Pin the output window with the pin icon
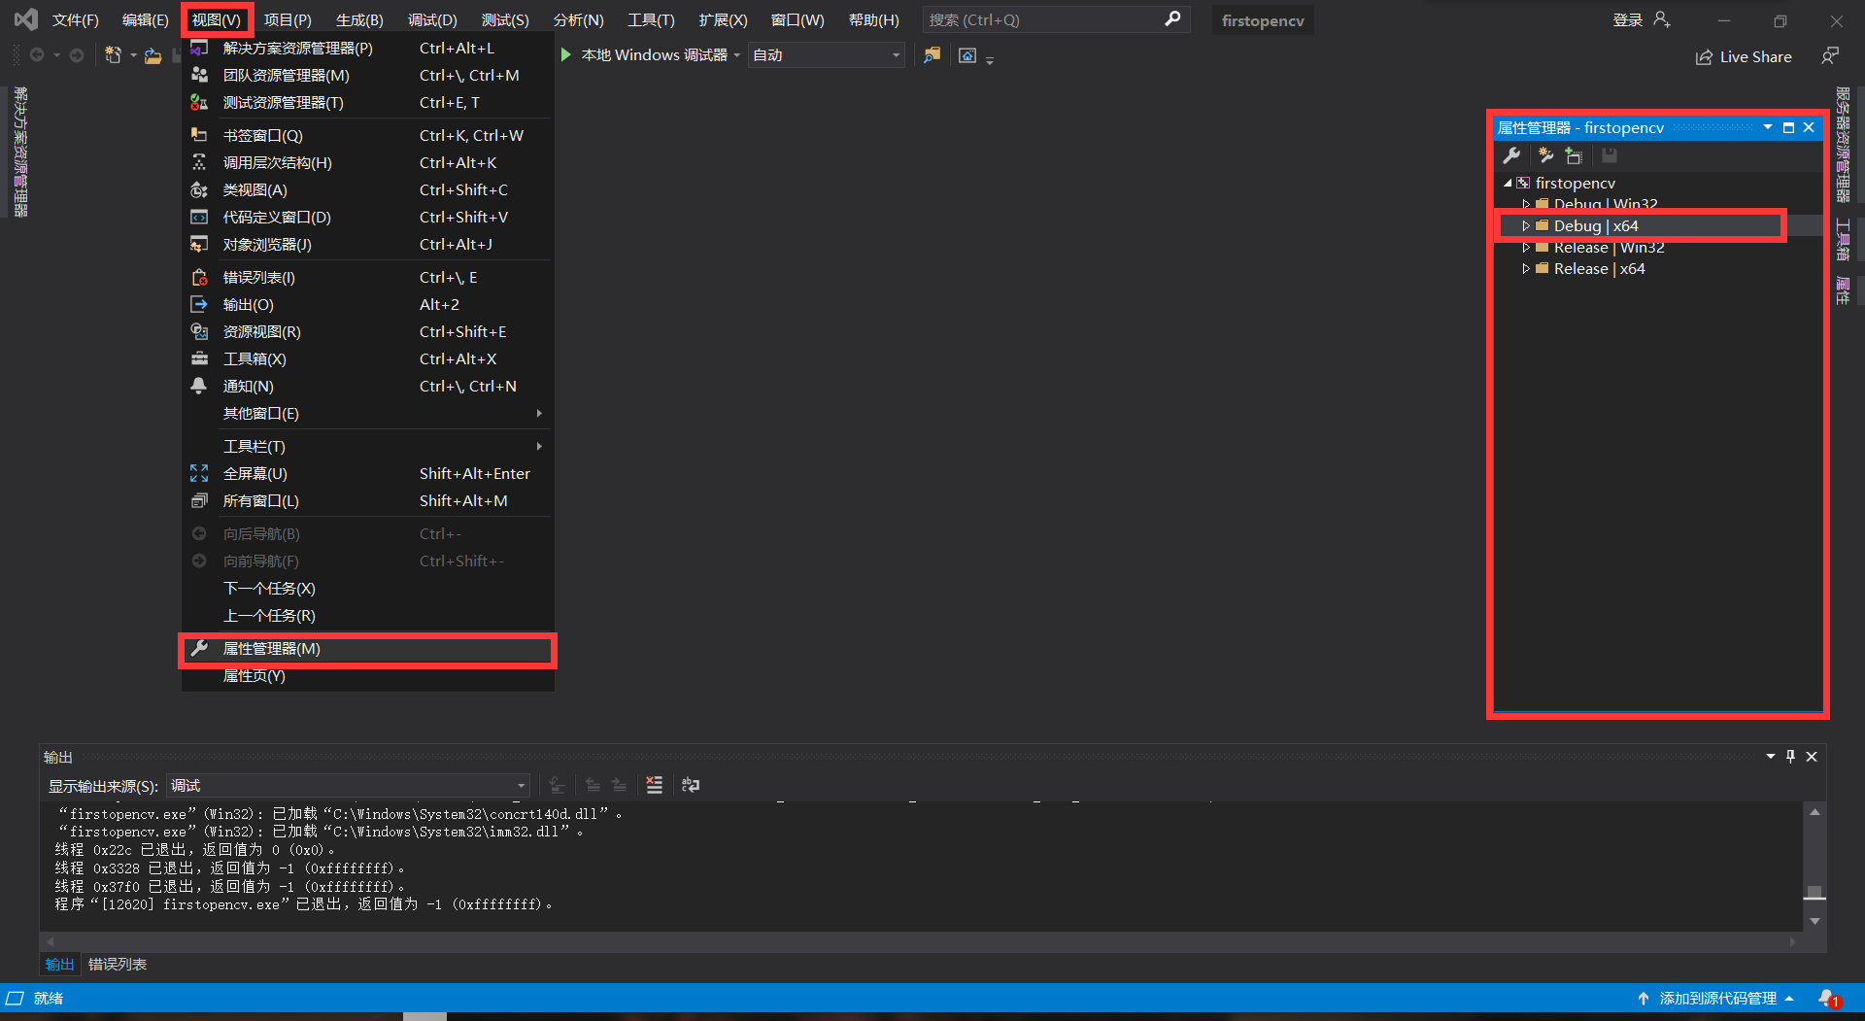1865x1021 pixels. coord(1790,757)
